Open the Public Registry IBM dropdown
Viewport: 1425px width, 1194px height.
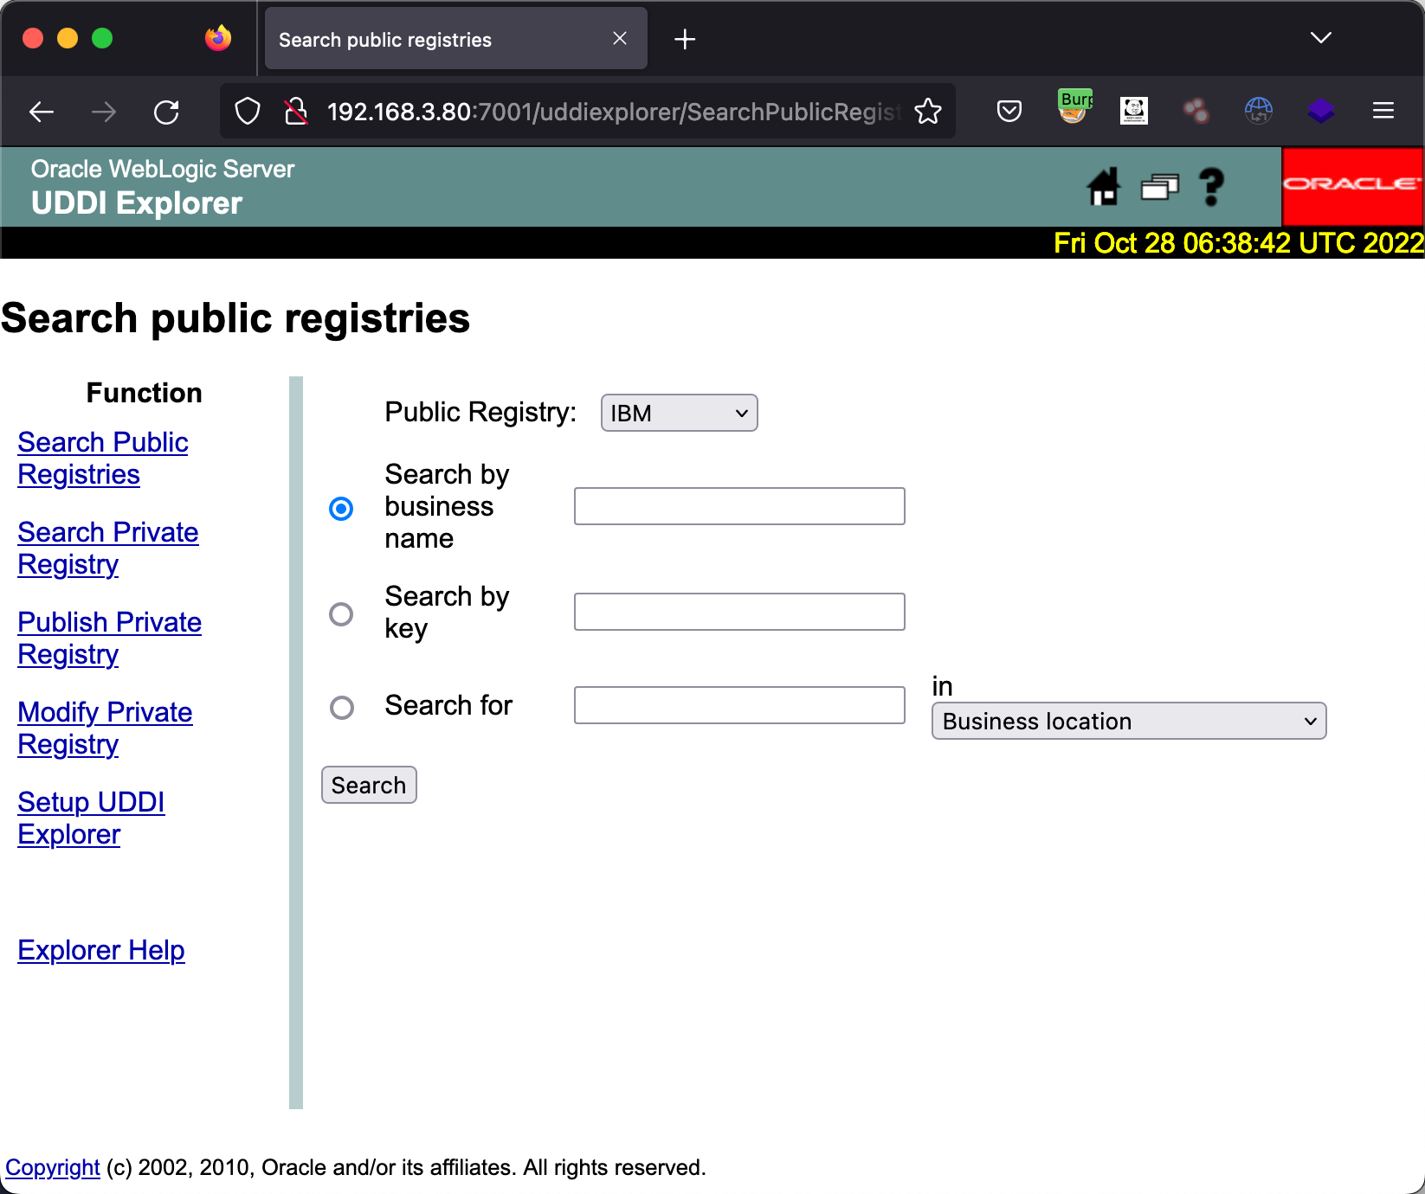(679, 414)
